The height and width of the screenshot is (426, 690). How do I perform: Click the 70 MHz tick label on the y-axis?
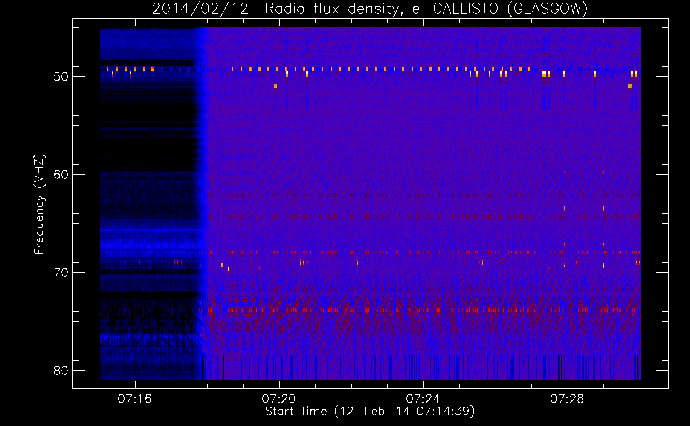tap(61, 273)
